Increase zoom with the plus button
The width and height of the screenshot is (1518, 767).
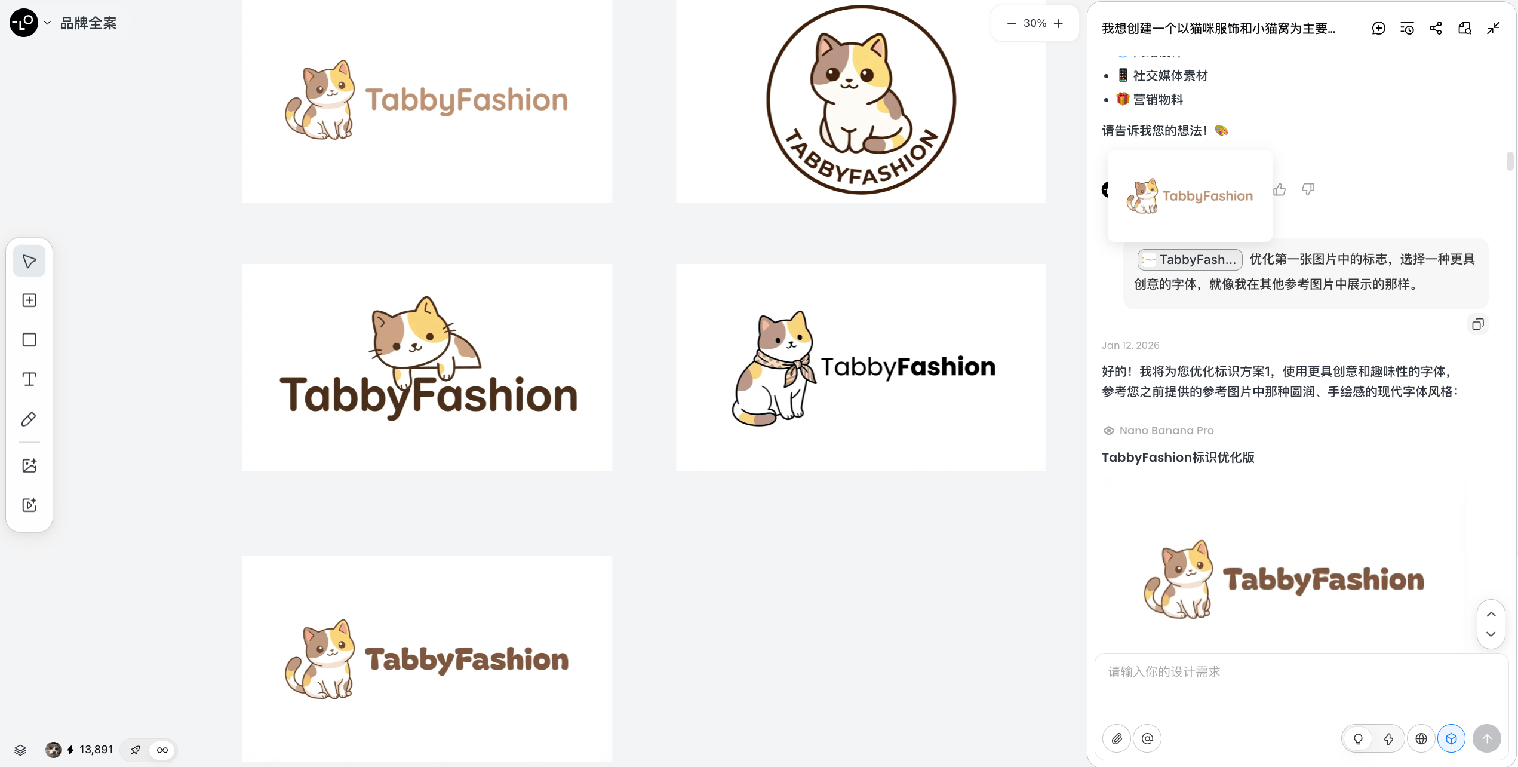pos(1059,23)
